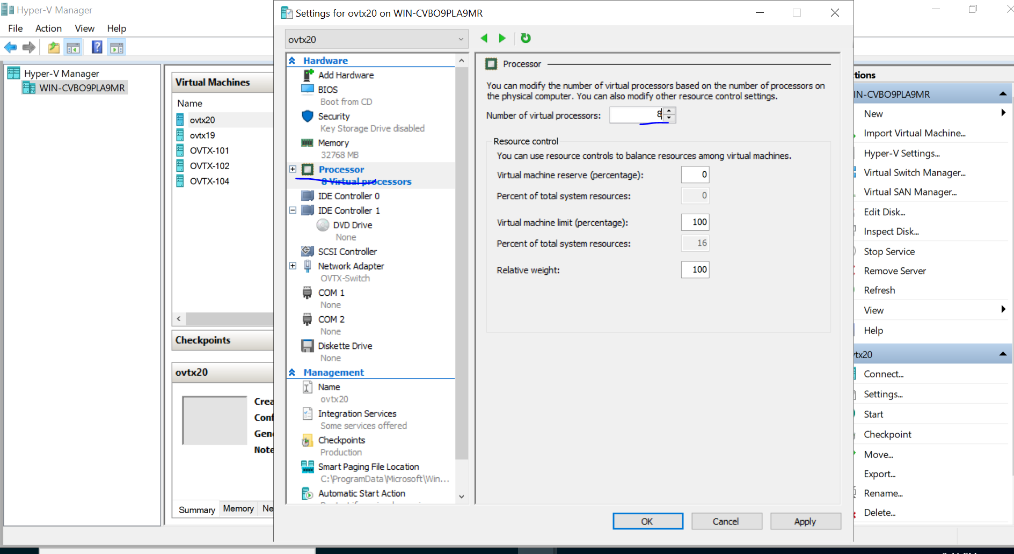
Task: Collapse the Hardware section header
Action: tap(292, 61)
